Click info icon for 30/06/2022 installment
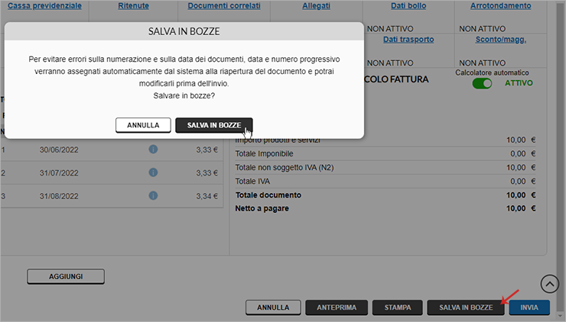 tap(153, 149)
